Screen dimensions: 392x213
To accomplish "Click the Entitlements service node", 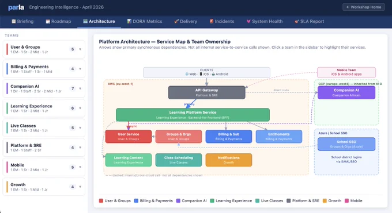I will (x=279, y=137).
